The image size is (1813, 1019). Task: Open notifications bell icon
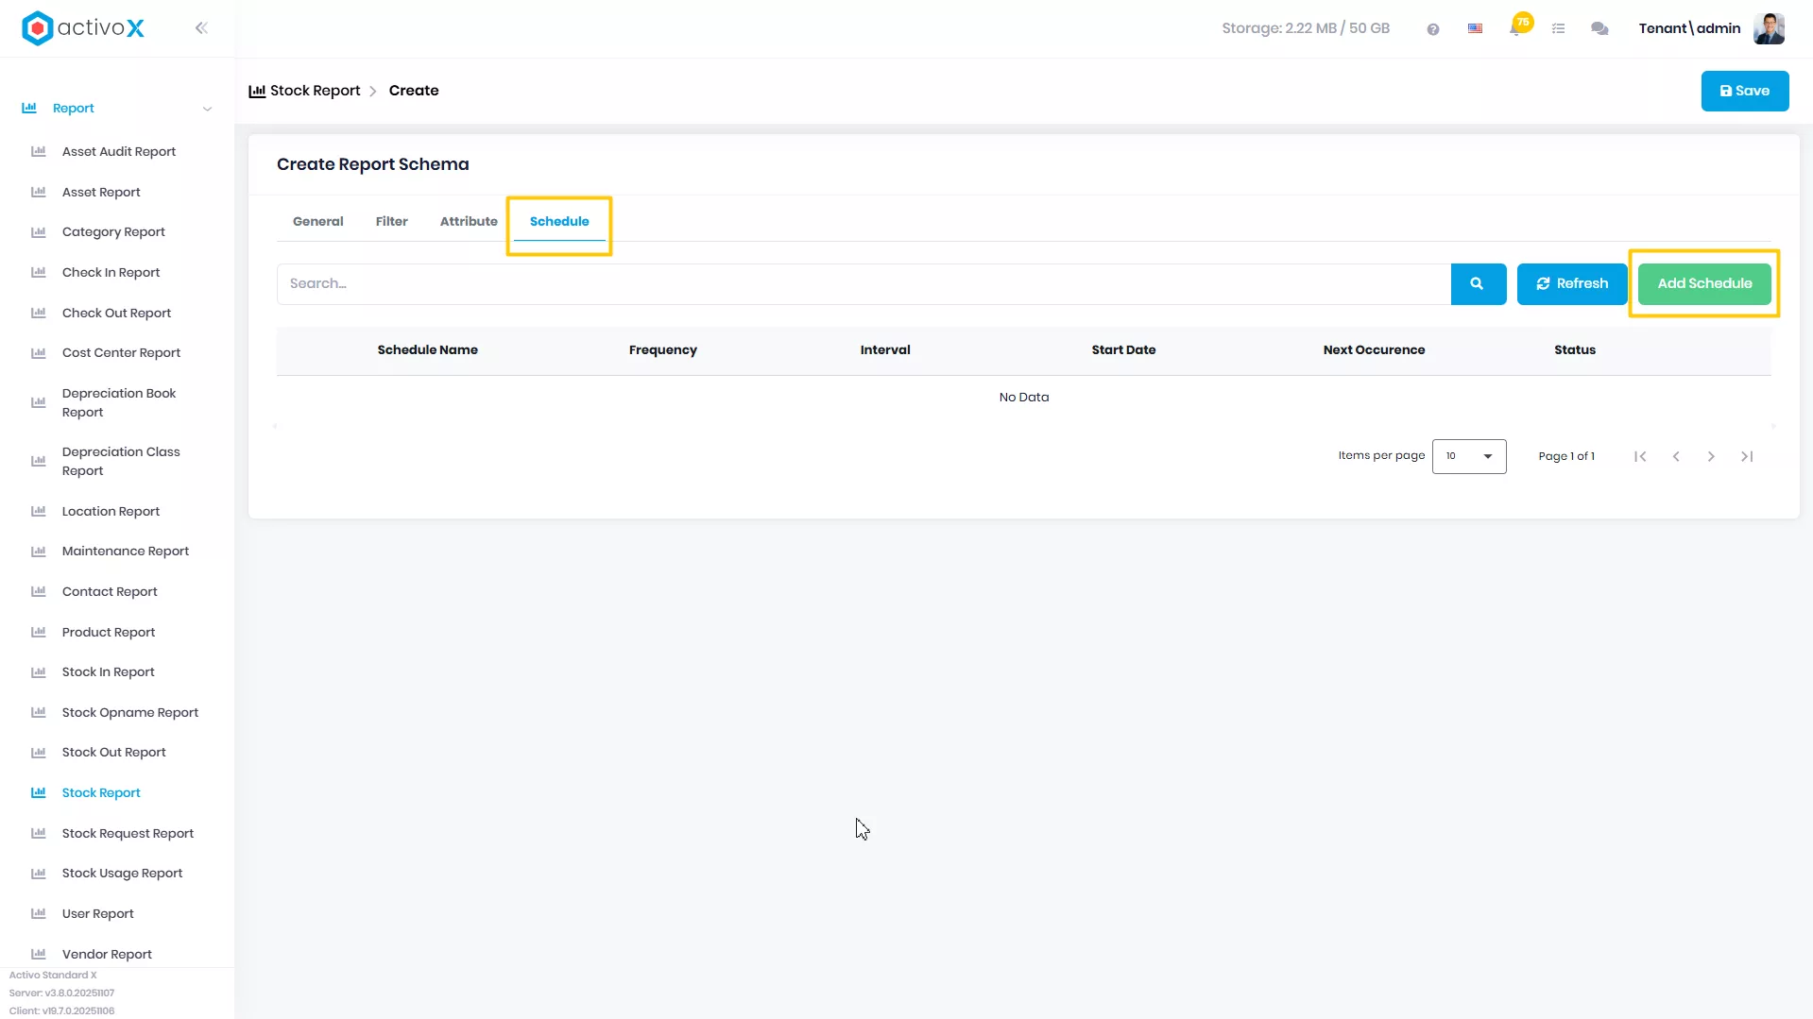click(x=1515, y=29)
